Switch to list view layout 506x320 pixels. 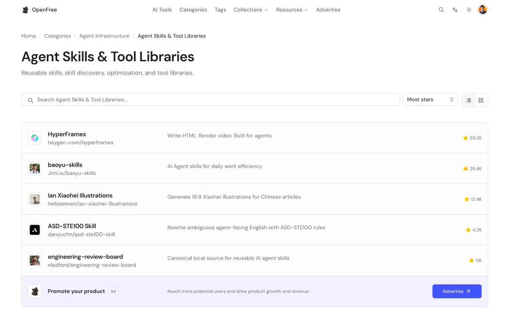tap(468, 100)
